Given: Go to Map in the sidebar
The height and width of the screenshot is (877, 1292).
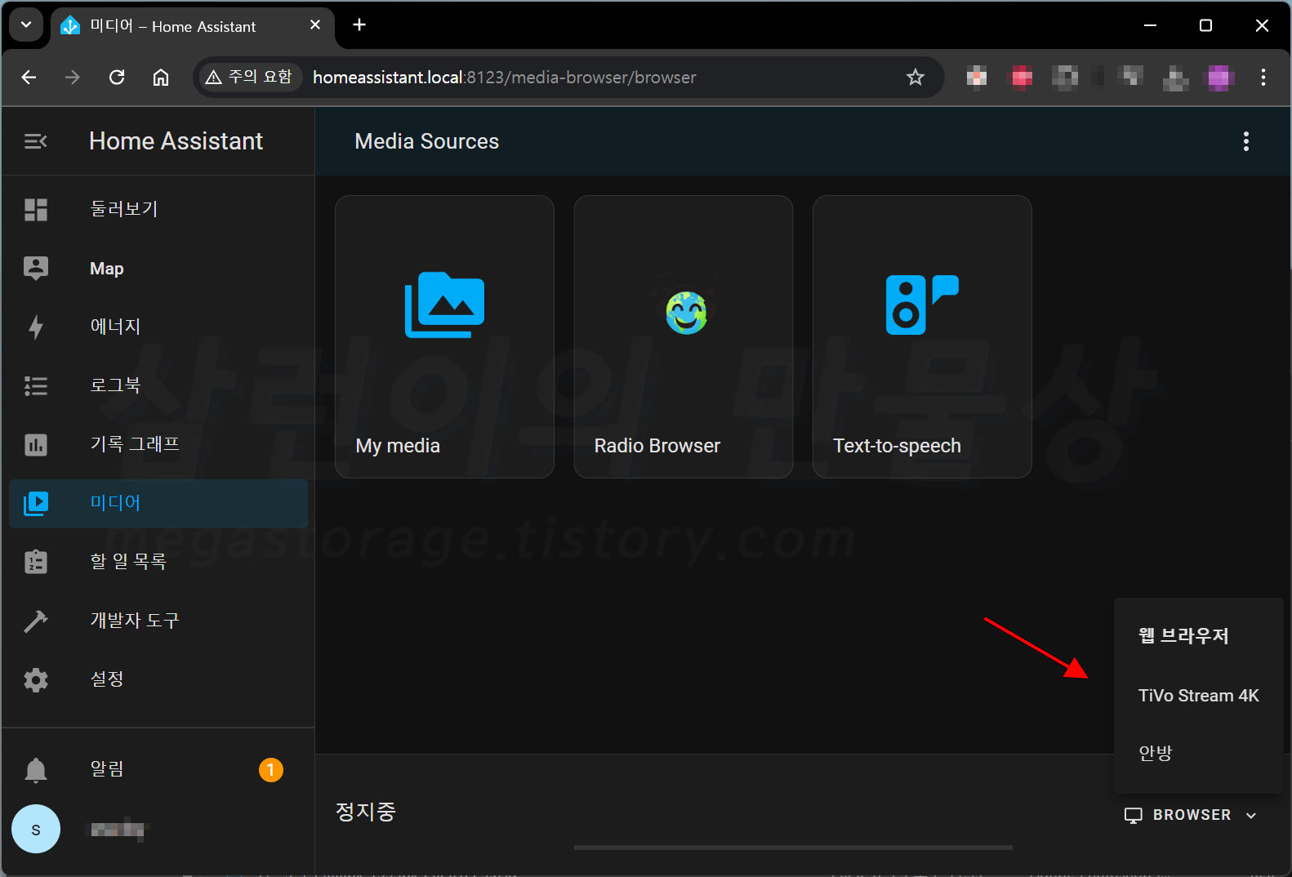Looking at the screenshot, I should click(158, 269).
